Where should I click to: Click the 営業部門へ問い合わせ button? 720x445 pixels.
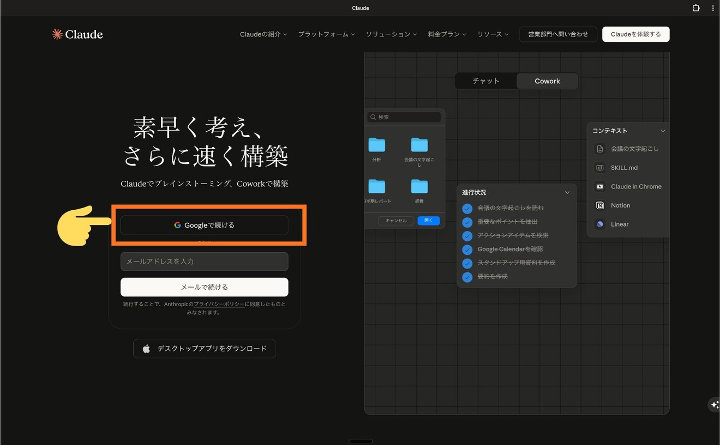point(558,34)
